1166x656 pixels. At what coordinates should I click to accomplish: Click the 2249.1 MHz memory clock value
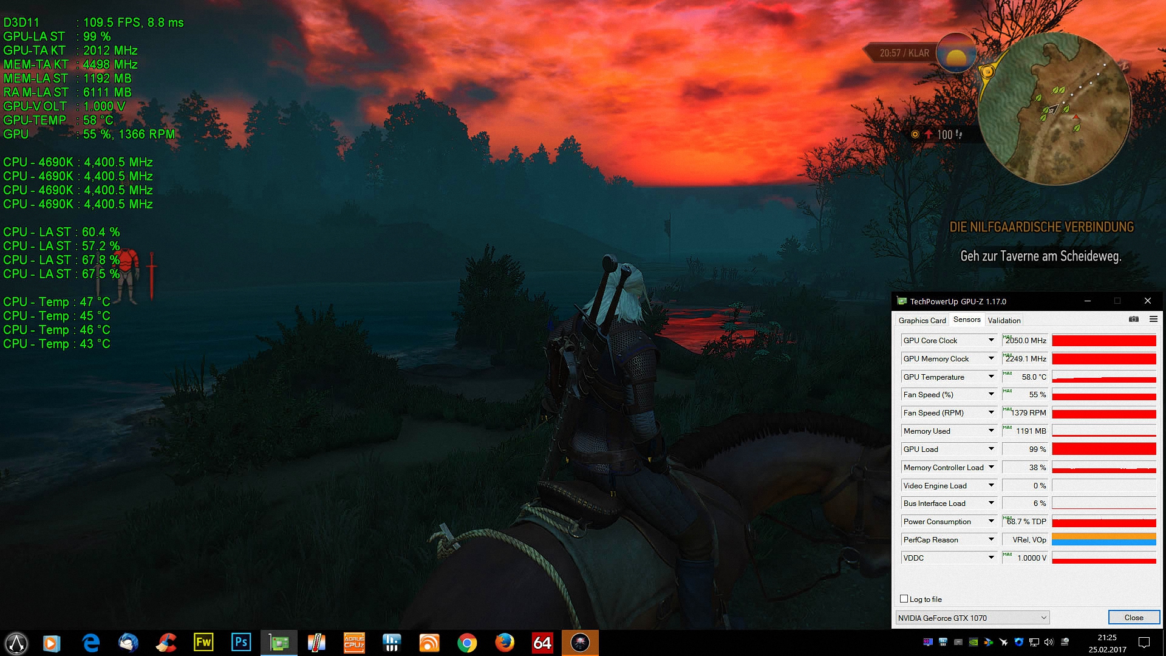coord(1025,358)
